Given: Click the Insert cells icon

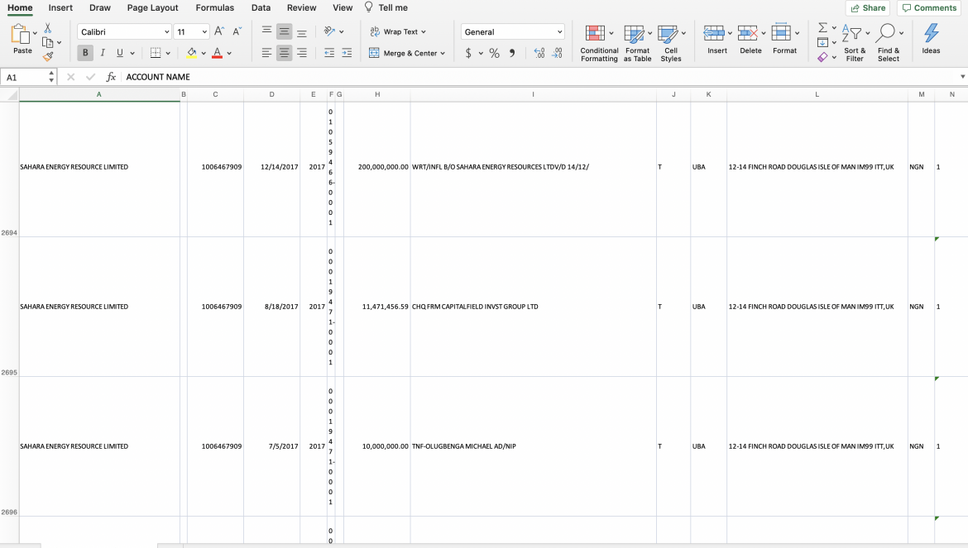Looking at the screenshot, I should click(x=714, y=33).
